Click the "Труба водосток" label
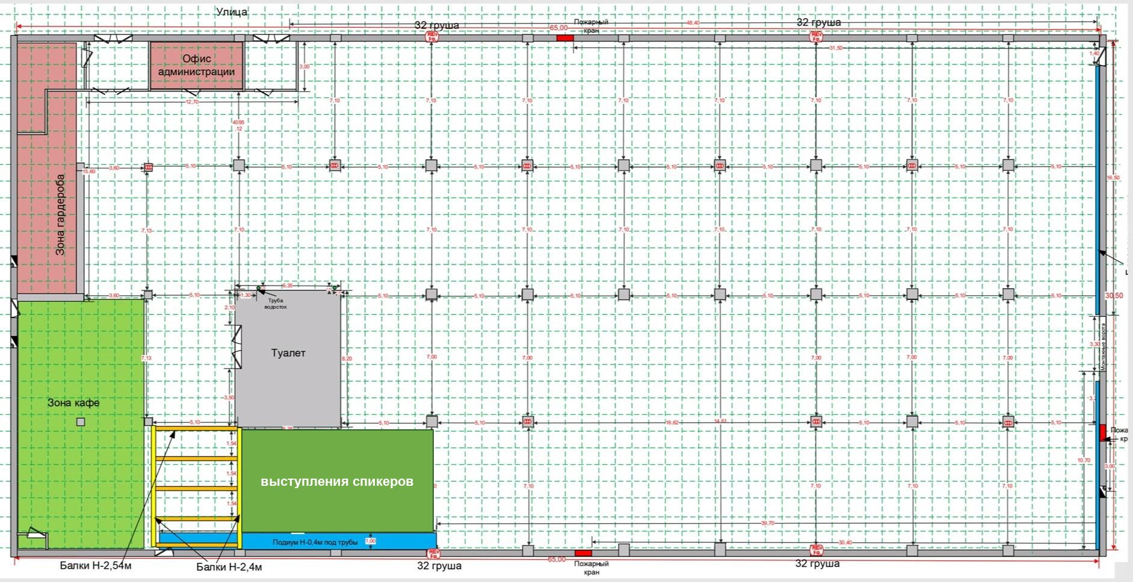The image size is (1133, 582). 276,303
